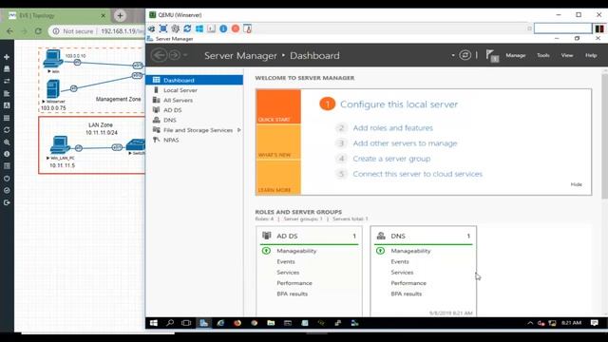Click Configure this local server link

[x=399, y=104]
